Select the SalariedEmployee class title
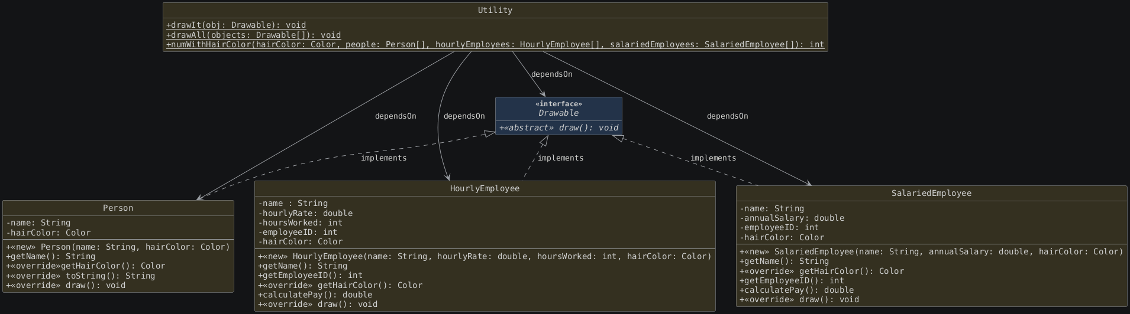 [x=931, y=194]
